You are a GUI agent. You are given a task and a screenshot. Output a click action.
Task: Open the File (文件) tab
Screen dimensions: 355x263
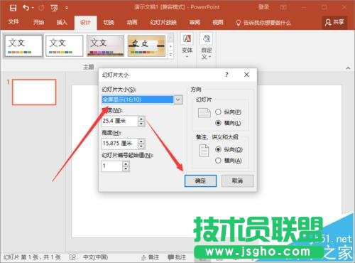pos(13,22)
